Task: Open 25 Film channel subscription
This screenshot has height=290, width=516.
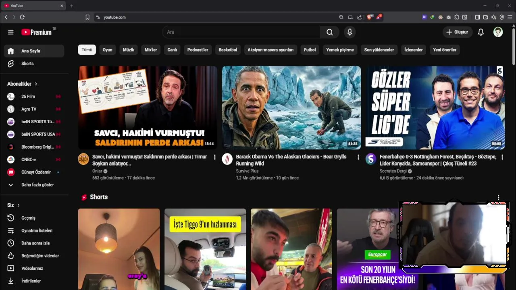Action: 34,97
